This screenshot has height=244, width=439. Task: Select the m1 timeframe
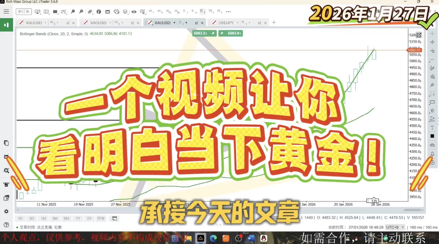[x=151, y=12]
